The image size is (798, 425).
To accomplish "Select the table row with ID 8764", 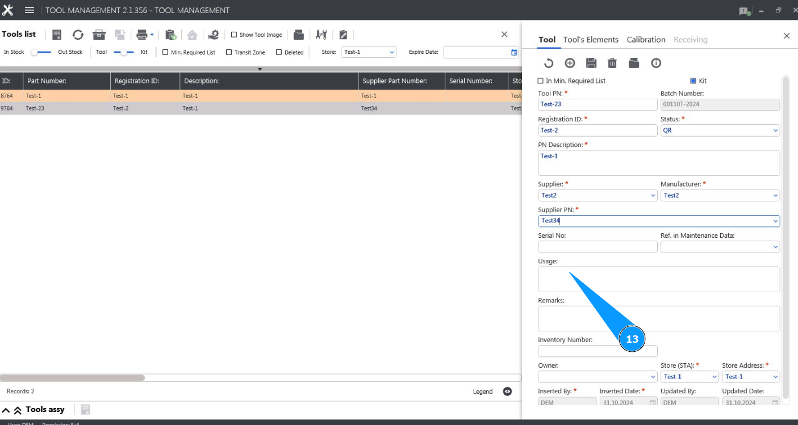I will click(261, 96).
